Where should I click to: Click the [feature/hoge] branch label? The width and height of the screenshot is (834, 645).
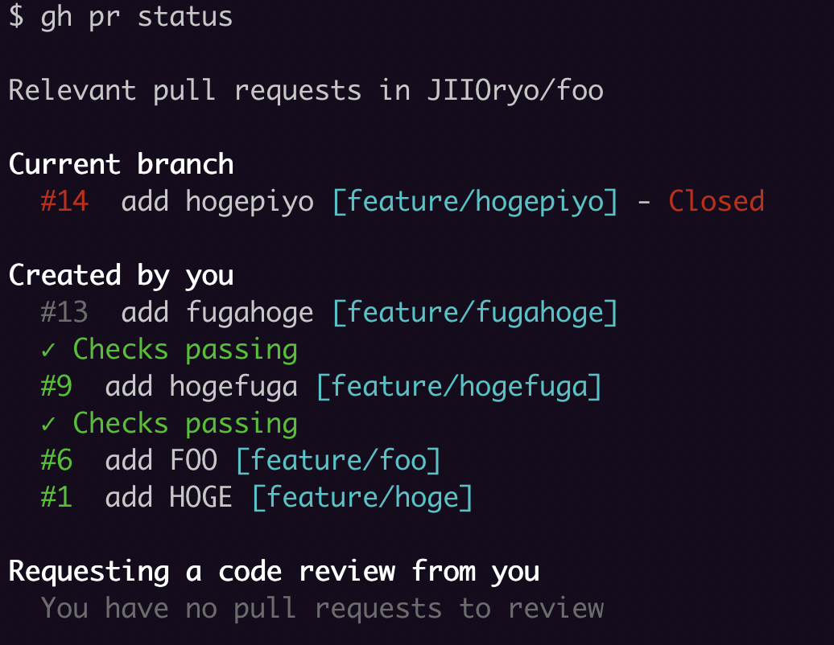click(362, 498)
